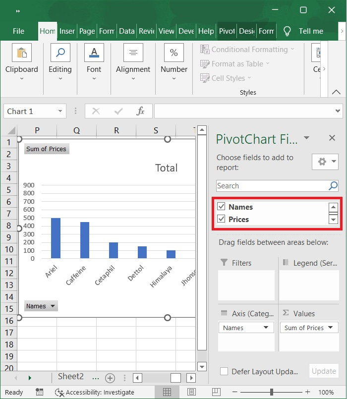347x399 pixels.
Task: Open the Font group icon
Action: coord(94,53)
